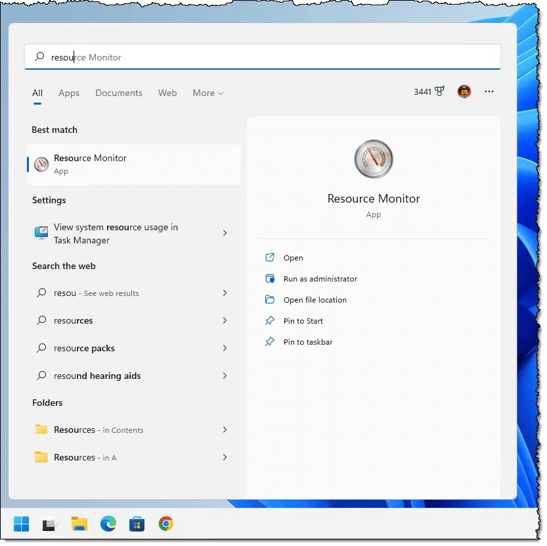Click the large Resource Monitor icon in preview pane
This screenshot has width=547, height=546.
(373, 159)
